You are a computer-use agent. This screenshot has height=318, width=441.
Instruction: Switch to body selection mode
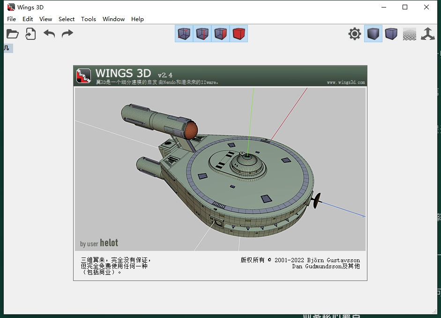[x=239, y=33]
